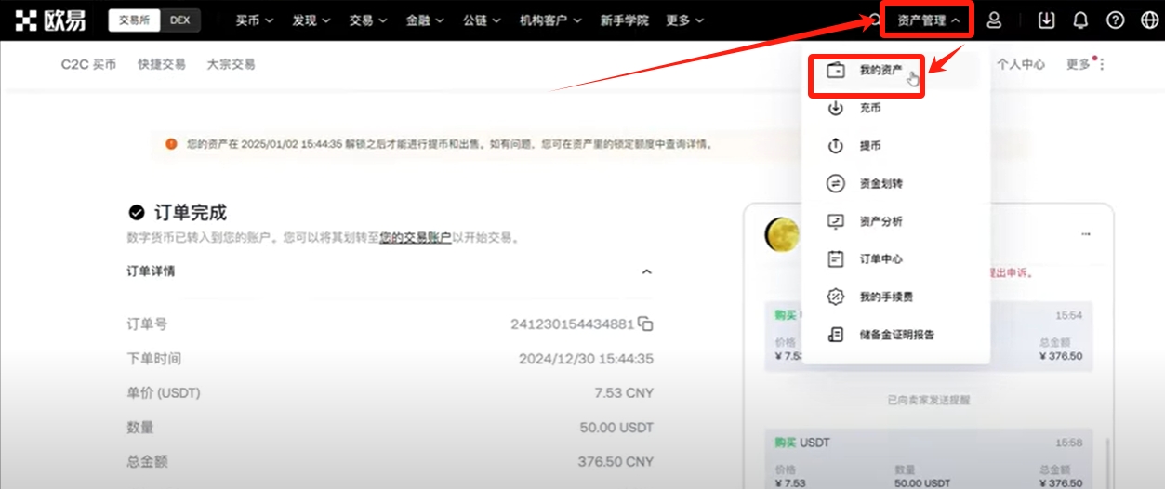Image resolution: width=1165 pixels, height=489 pixels.
Task: Click the 订单号 label
Action: click(x=147, y=324)
